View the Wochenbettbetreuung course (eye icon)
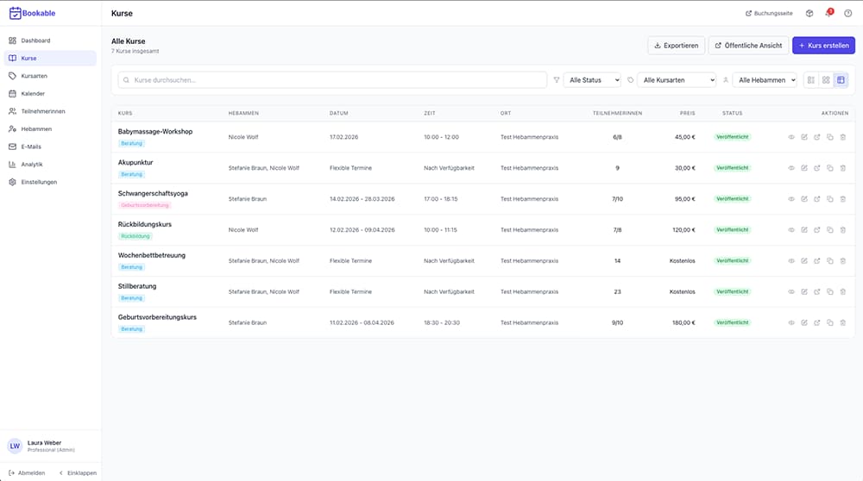 [x=791, y=260]
